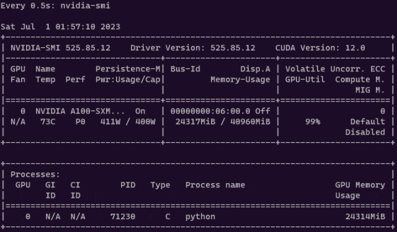Viewport: 397px width, 232px height.
Task: Click the 'GPU-Util' header
Action: point(305,79)
